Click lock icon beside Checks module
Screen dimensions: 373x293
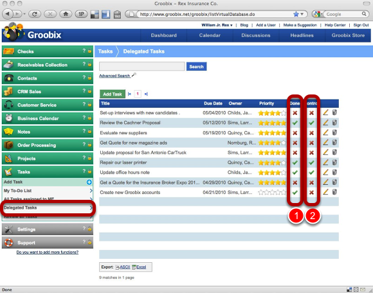89,51
